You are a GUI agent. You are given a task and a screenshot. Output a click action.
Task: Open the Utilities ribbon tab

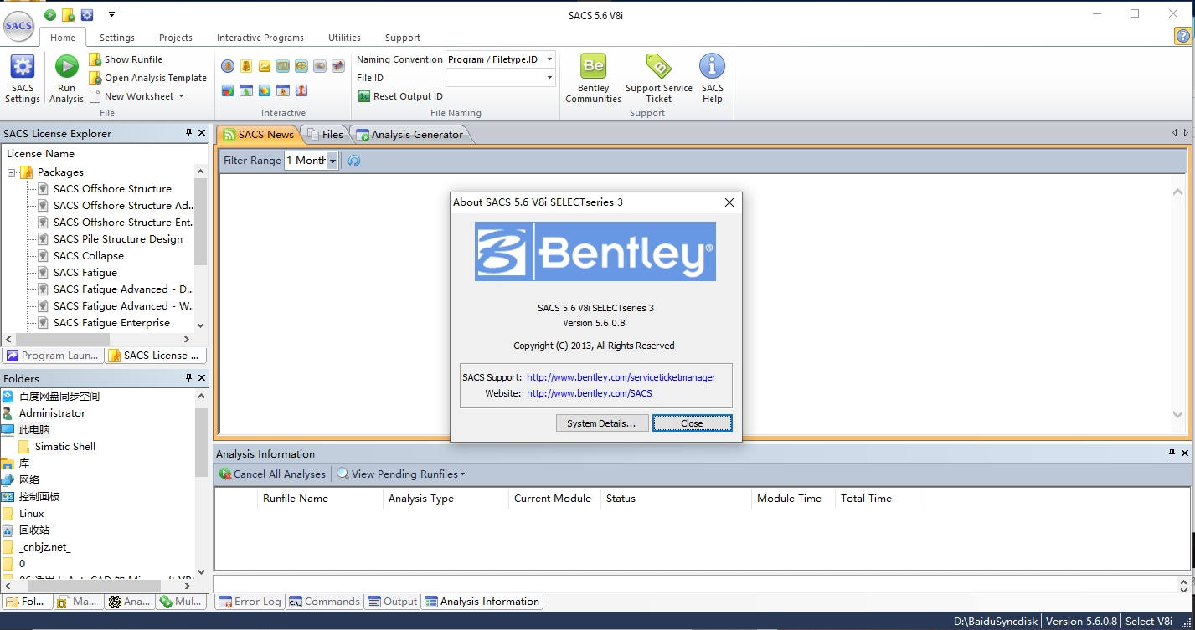pos(344,38)
